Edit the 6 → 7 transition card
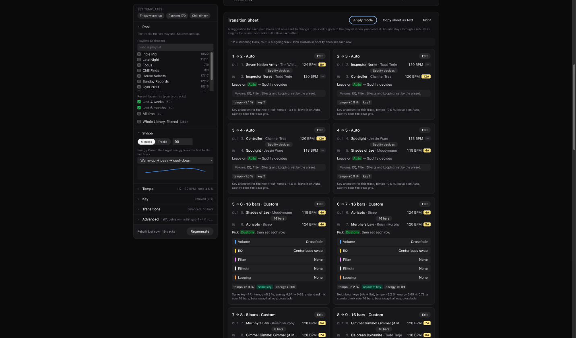The width and height of the screenshot is (576, 338). 425,204
